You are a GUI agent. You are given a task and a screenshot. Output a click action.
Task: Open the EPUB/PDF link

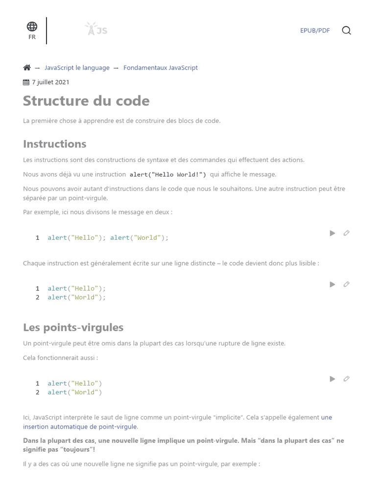pyautogui.click(x=315, y=31)
